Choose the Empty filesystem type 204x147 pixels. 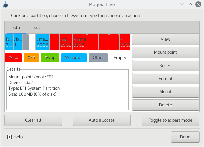[120, 58]
